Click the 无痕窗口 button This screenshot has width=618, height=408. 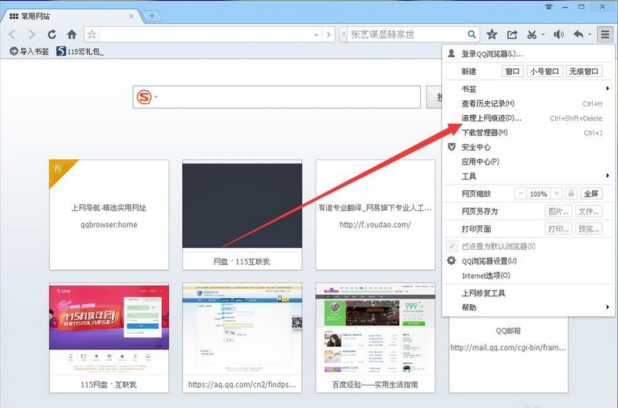point(584,71)
